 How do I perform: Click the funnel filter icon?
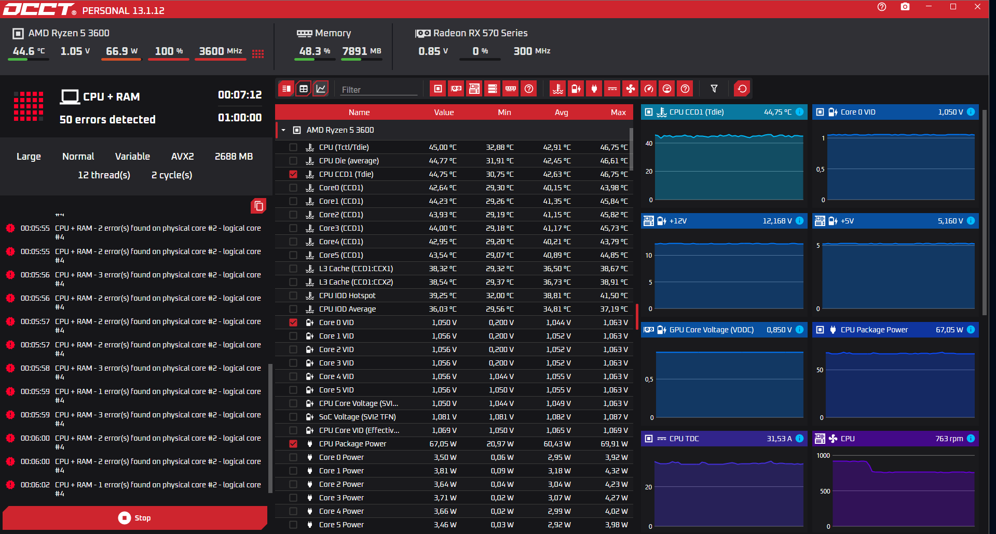[x=714, y=89]
